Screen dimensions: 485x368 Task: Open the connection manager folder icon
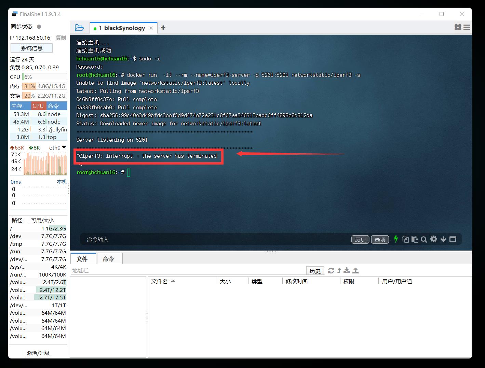[x=79, y=28]
